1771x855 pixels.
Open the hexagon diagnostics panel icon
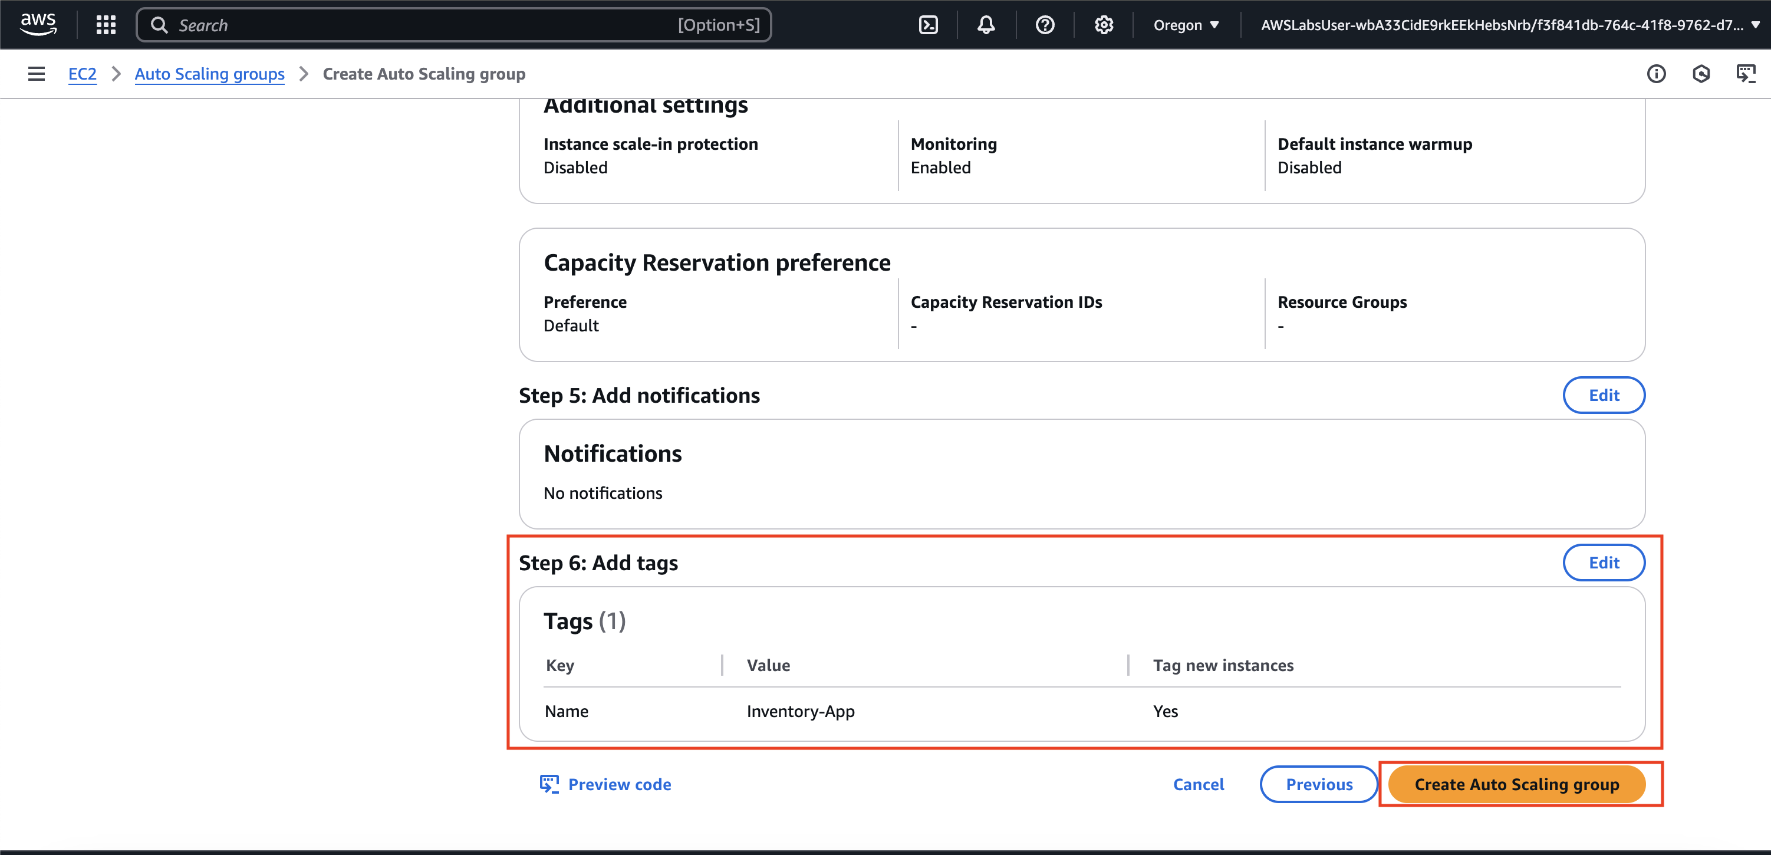tap(1700, 74)
